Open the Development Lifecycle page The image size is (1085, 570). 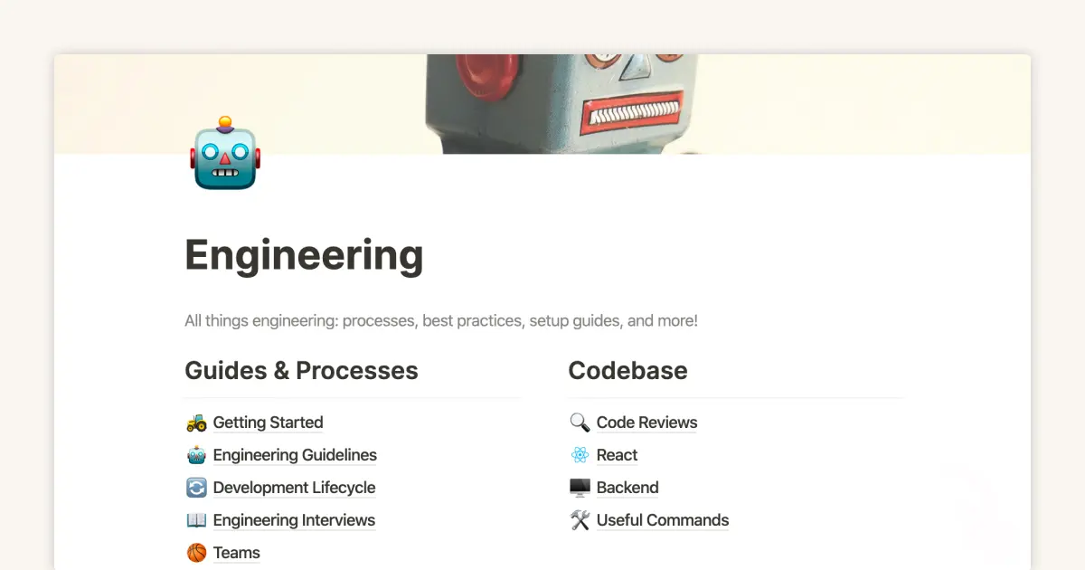click(x=294, y=488)
